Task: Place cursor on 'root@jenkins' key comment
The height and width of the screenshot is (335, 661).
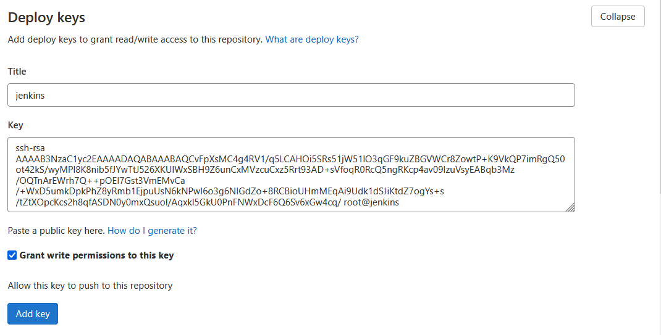Action: click(371, 202)
